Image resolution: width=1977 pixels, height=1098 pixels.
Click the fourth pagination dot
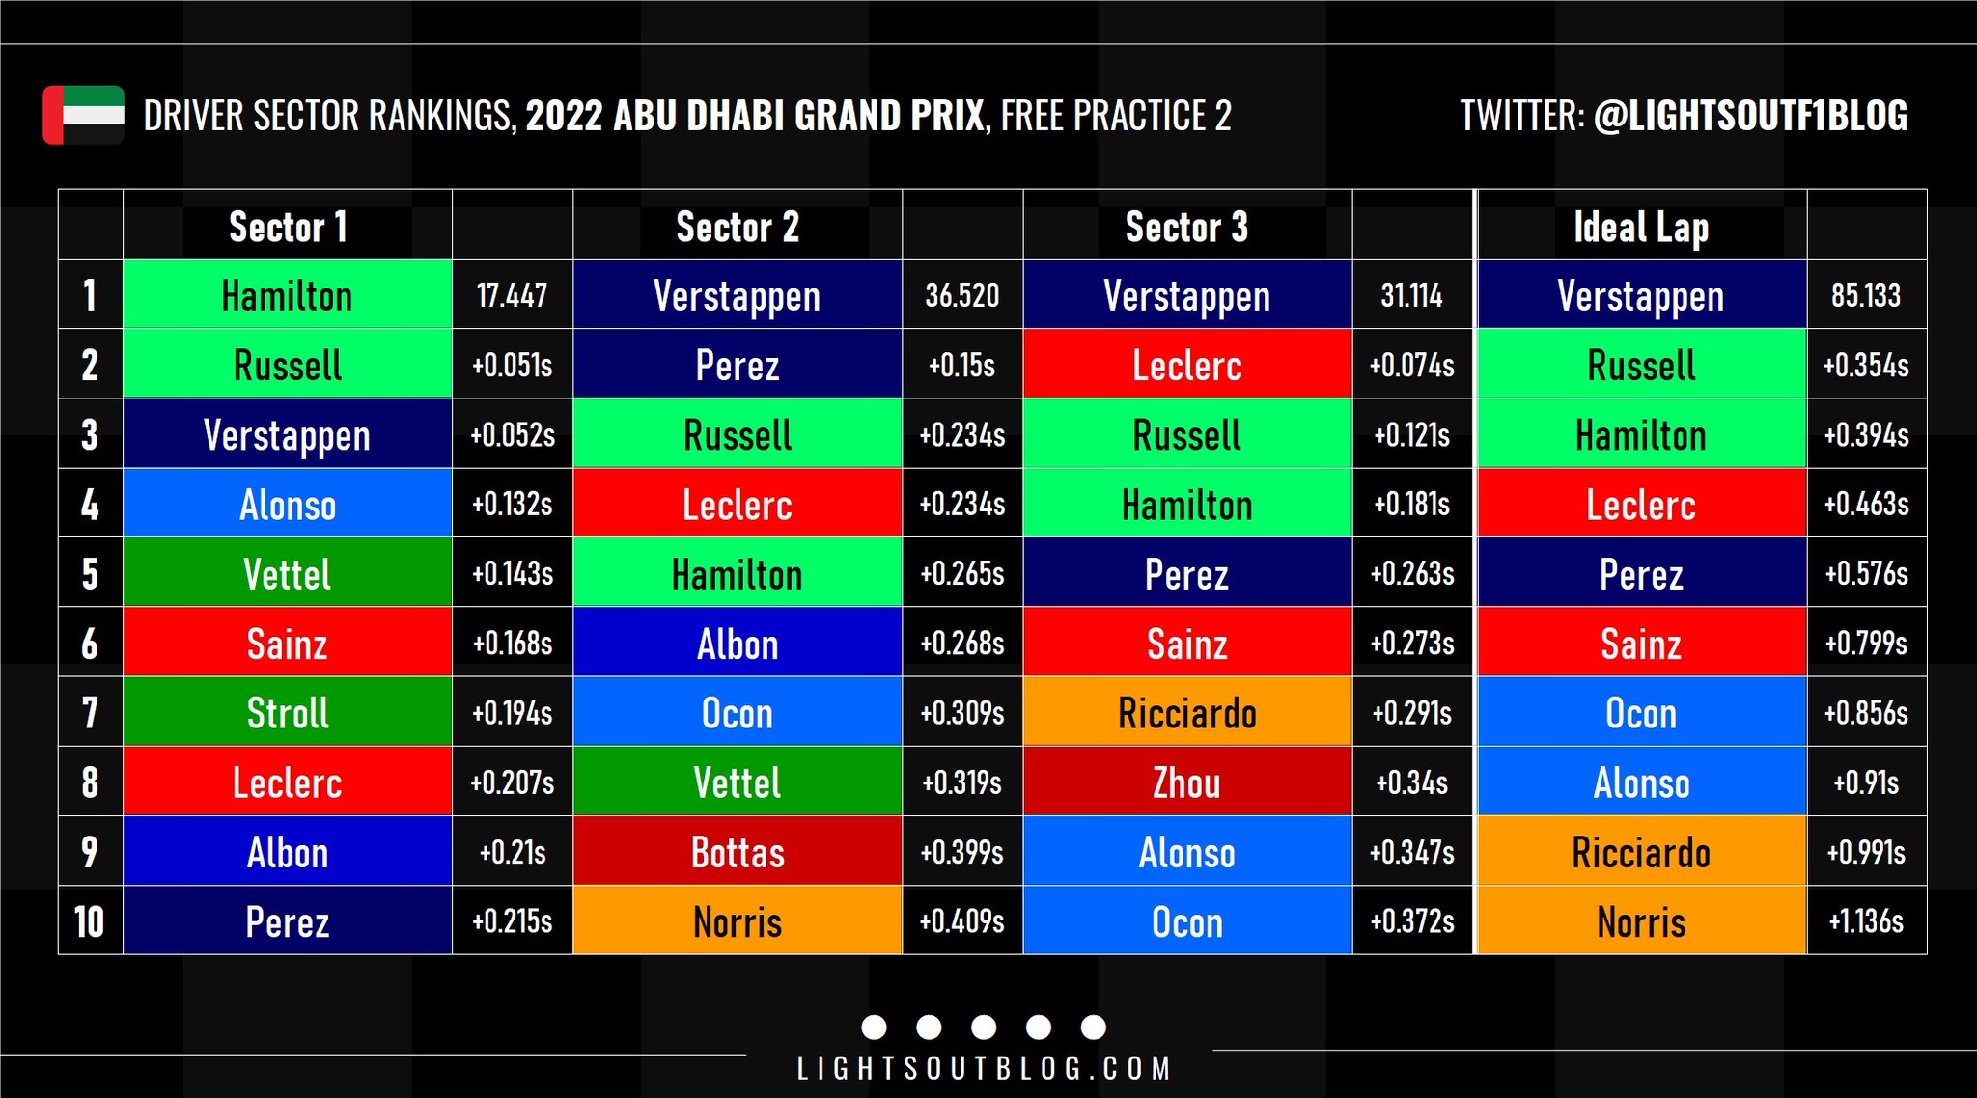[1039, 1027]
